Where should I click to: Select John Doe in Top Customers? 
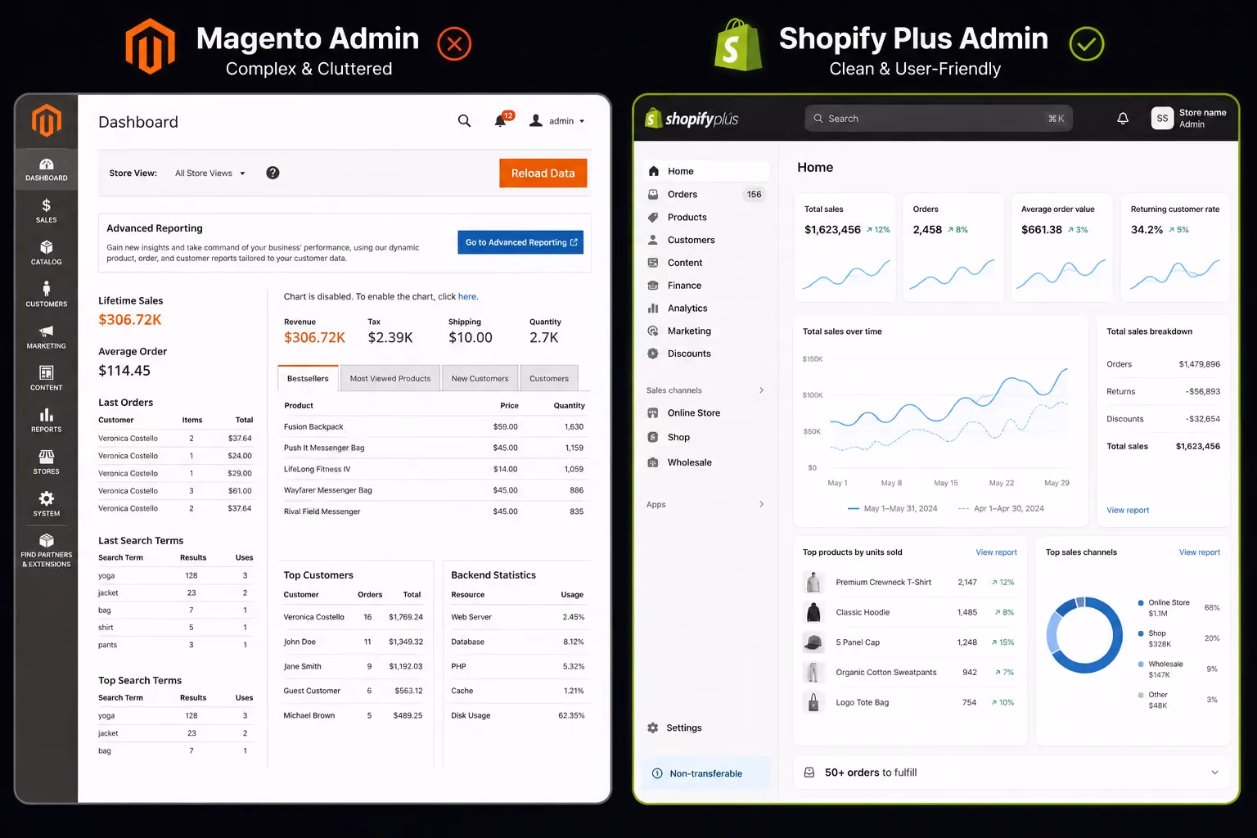tap(354, 642)
